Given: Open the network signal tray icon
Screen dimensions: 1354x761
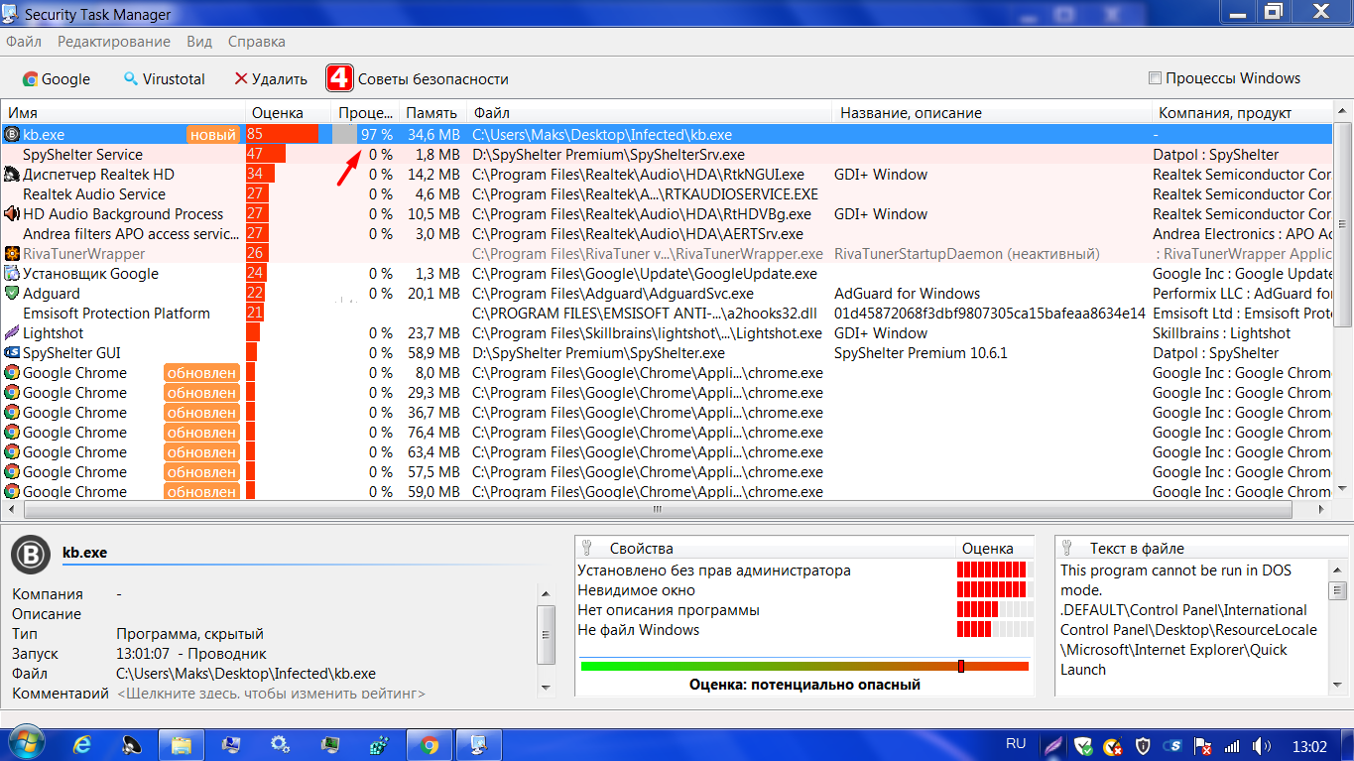Looking at the screenshot, I should (x=1232, y=745).
